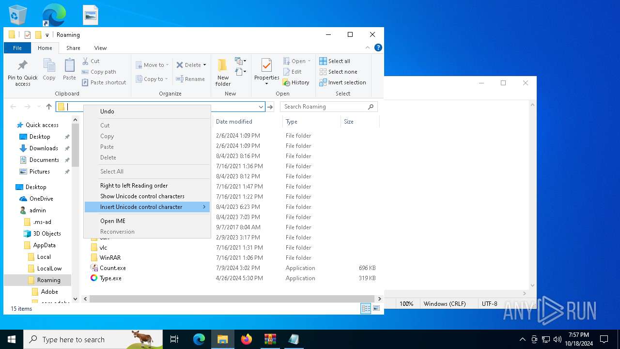Click the Go to arrow button

pos(270,107)
